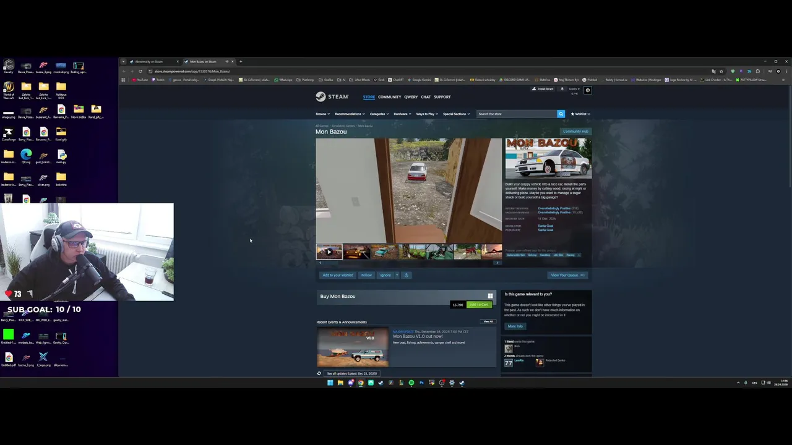Expand the Special Sections dropdown
This screenshot has height=445, width=792.
pos(456,114)
